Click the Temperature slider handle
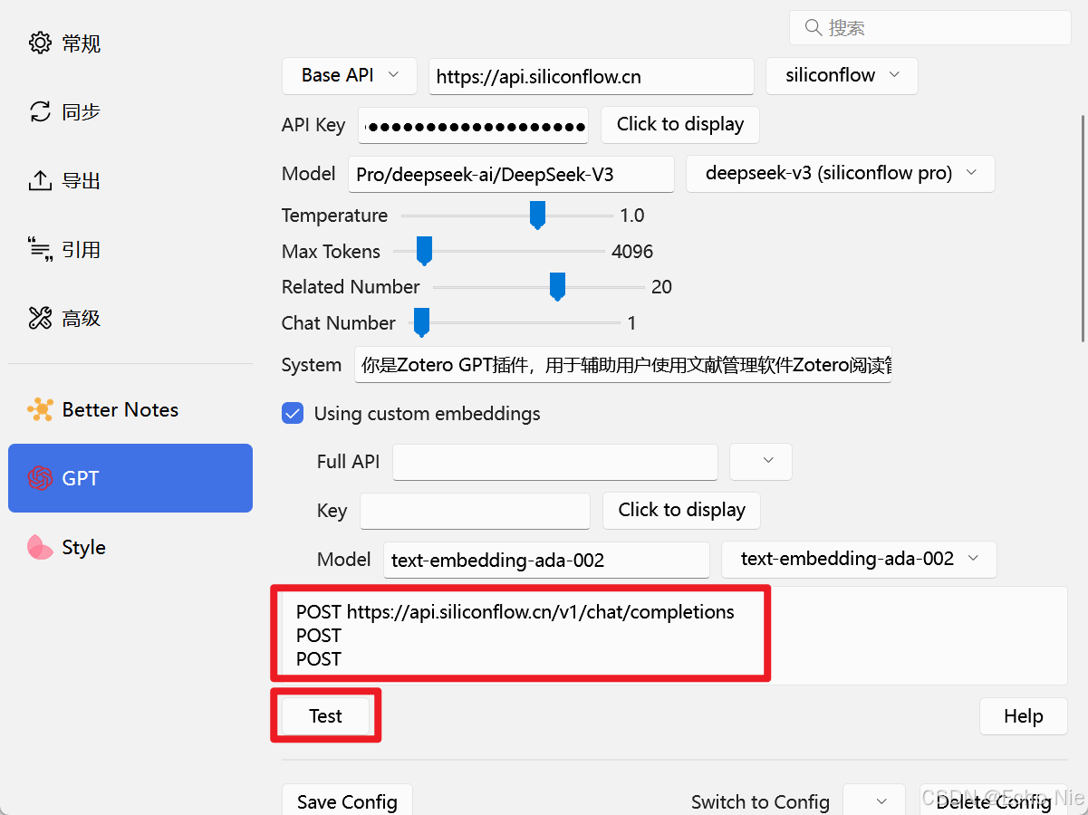Image resolution: width=1088 pixels, height=815 pixels. (537, 215)
